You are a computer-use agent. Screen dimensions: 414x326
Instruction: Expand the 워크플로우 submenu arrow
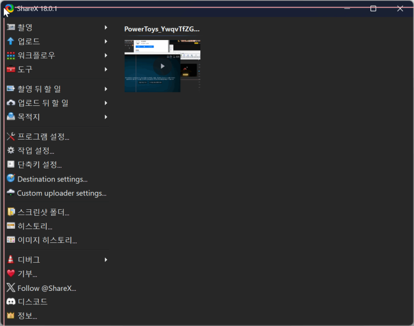coord(106,55)
